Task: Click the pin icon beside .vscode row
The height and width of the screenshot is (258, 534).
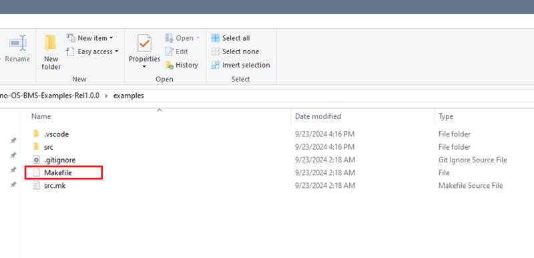Action: point(13,140)
